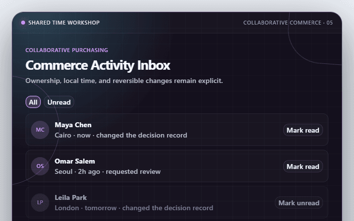Click the Shared Time Workshop header label
The image size is (354, 221).
(64, 23)
